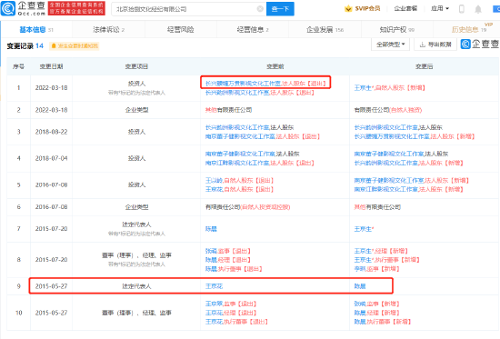The image size is (500, 339).
Task: Switch to the 历史信息 VIP tab
Action: [x=469, y=30]
